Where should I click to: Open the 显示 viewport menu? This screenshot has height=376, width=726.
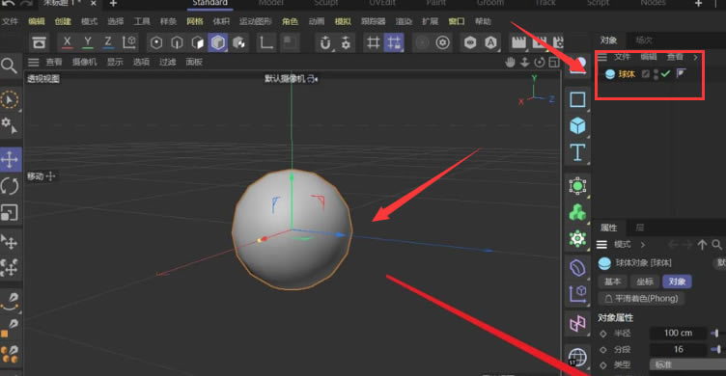(x=115, y=62)
